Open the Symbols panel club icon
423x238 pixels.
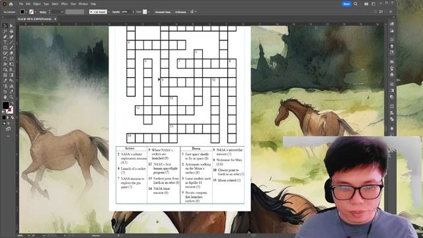(x=392, y=75)
